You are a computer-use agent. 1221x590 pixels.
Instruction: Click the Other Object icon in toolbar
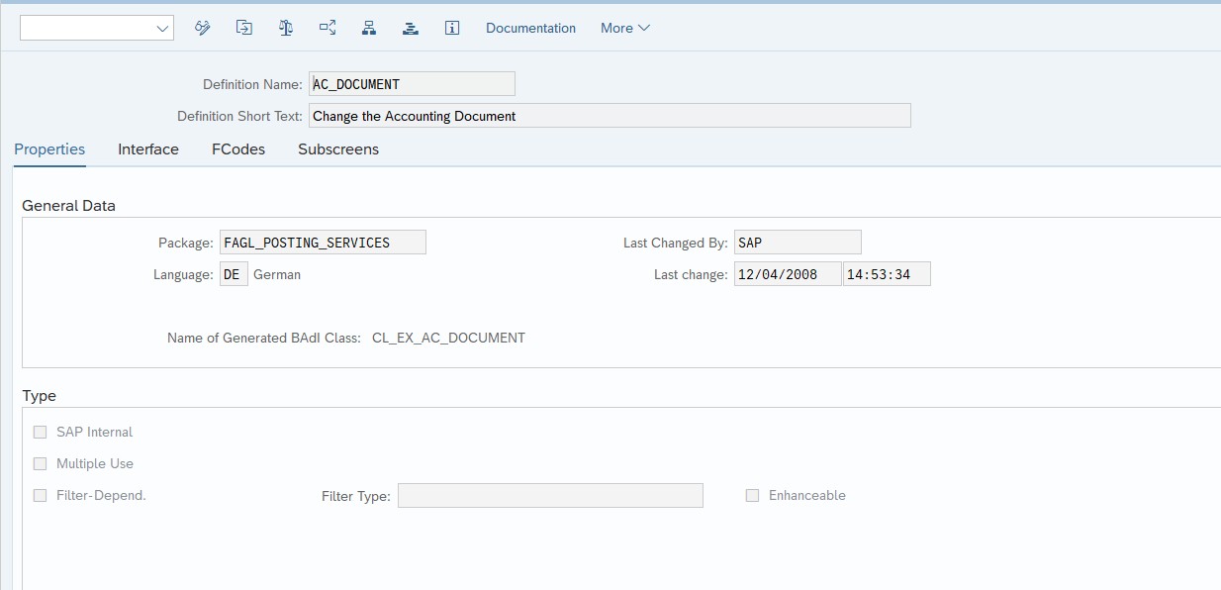pyautogui.click(x=244, y=28)
